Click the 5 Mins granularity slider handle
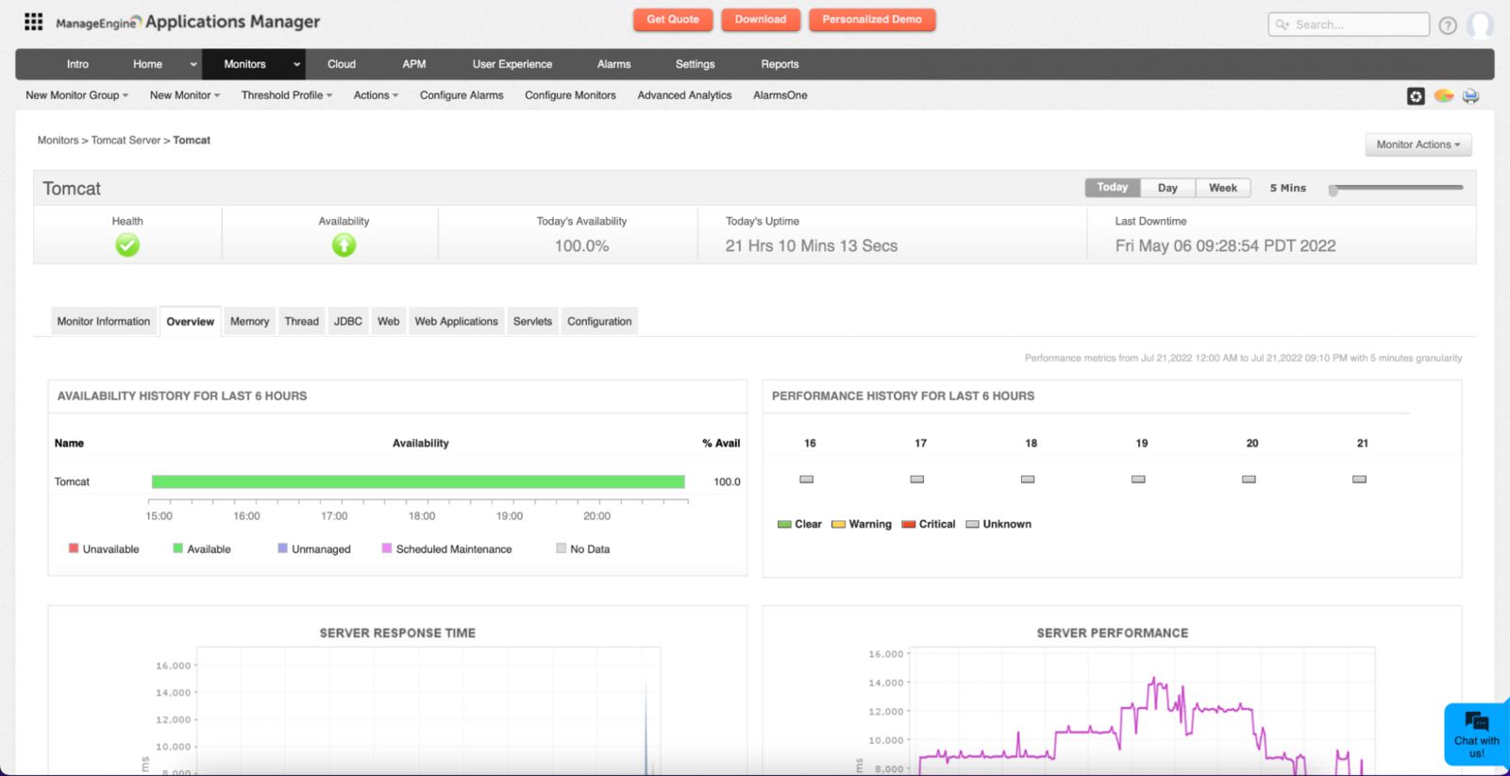 point(1333,190)
